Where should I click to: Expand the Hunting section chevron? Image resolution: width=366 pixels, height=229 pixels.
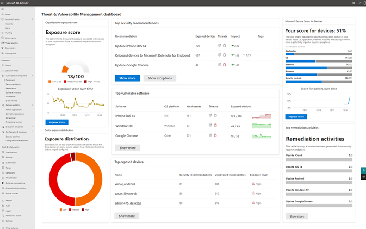click(x=32, y=33)
